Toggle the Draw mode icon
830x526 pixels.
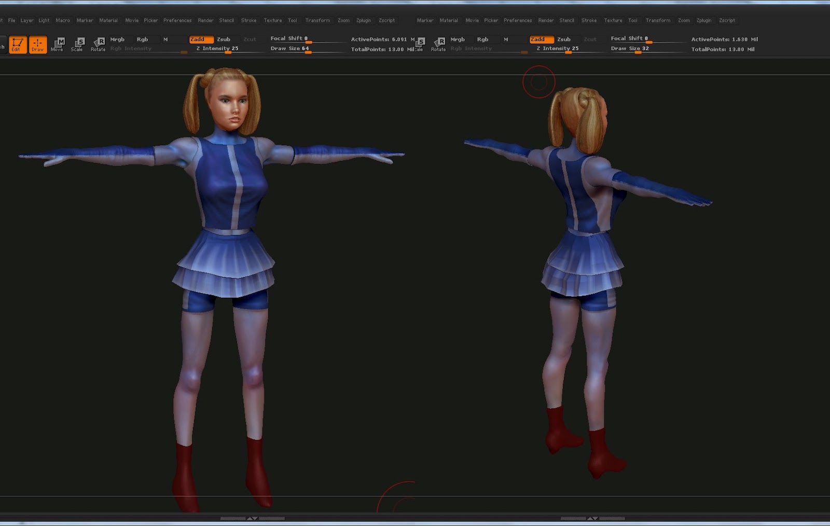click(x=38, y=45)
